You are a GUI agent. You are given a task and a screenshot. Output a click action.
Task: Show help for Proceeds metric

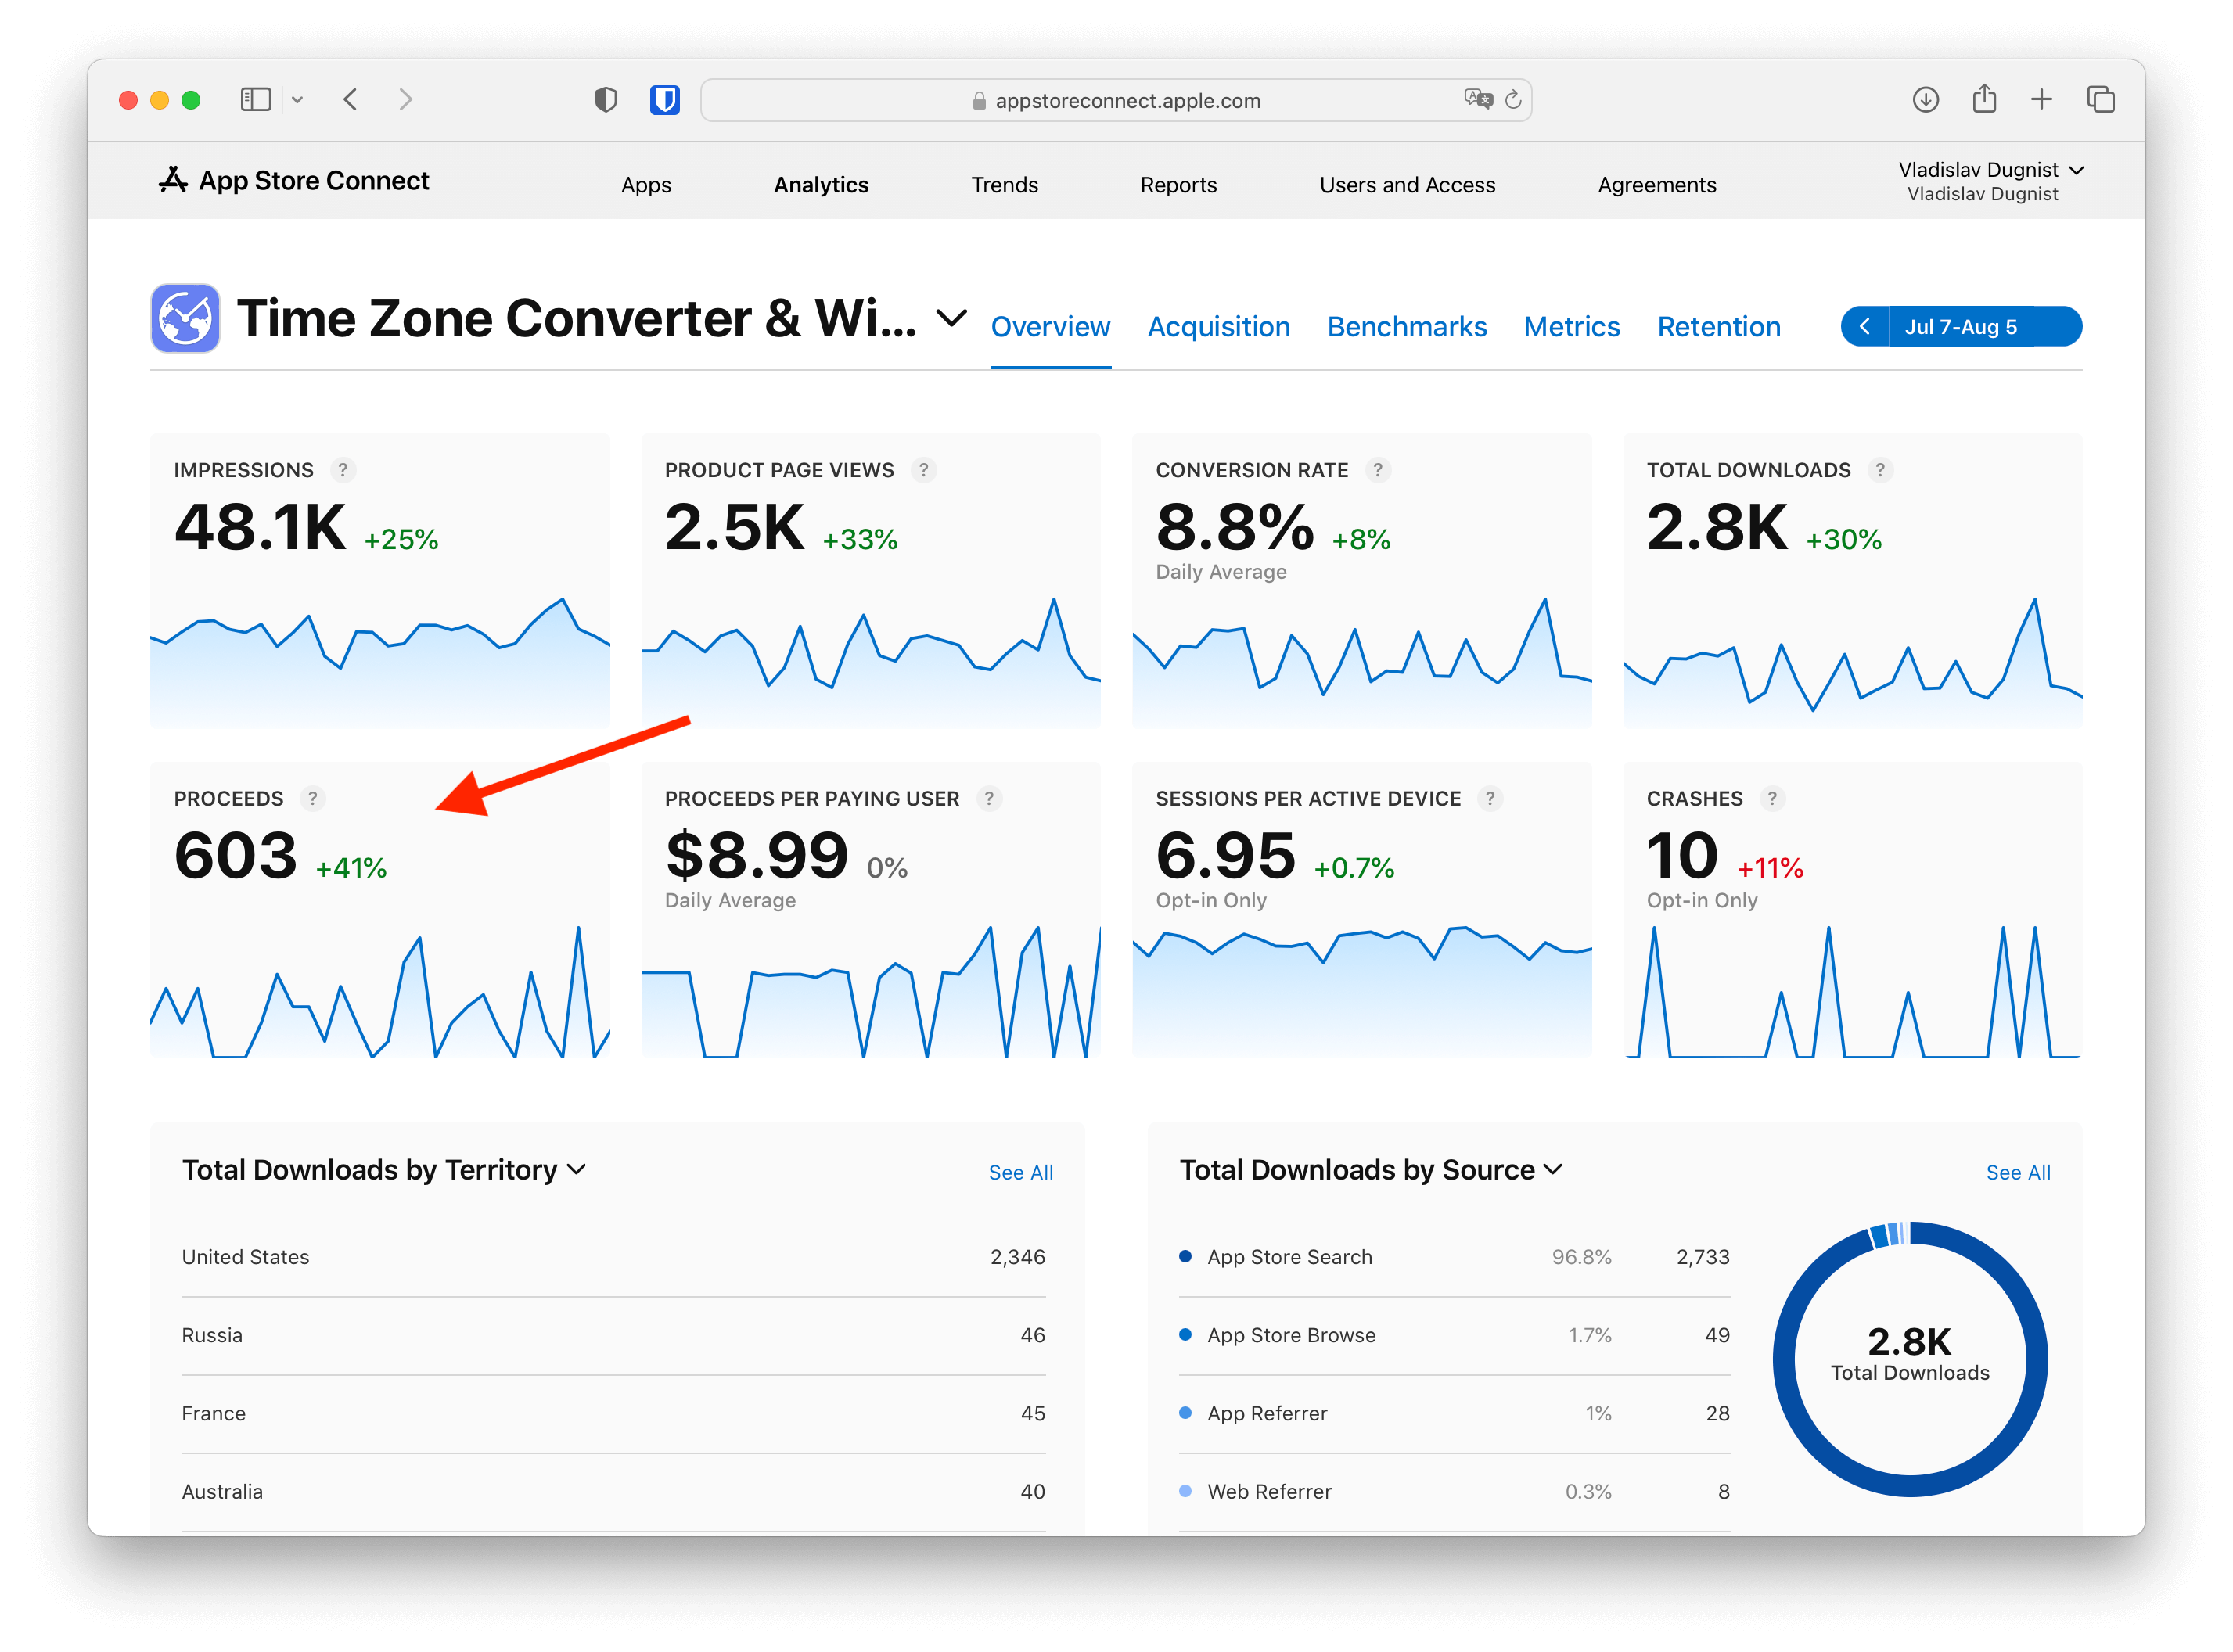point(312,798)
